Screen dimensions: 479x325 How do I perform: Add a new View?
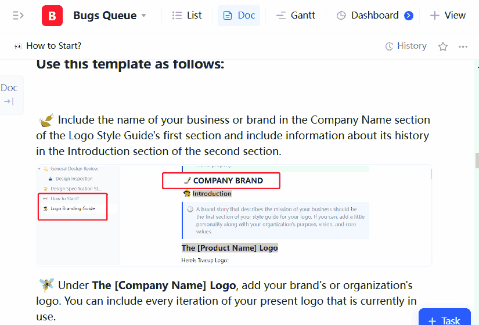point(448,16)
